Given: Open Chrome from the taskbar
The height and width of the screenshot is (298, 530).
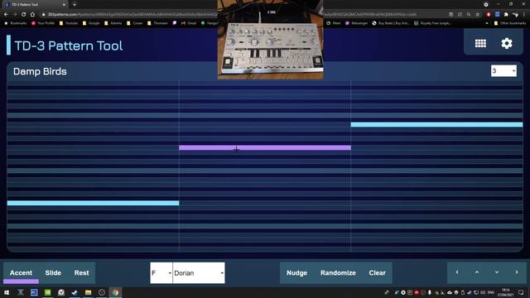Looking at the screenshot, I should pyautogui.click(x=115, y=292).
